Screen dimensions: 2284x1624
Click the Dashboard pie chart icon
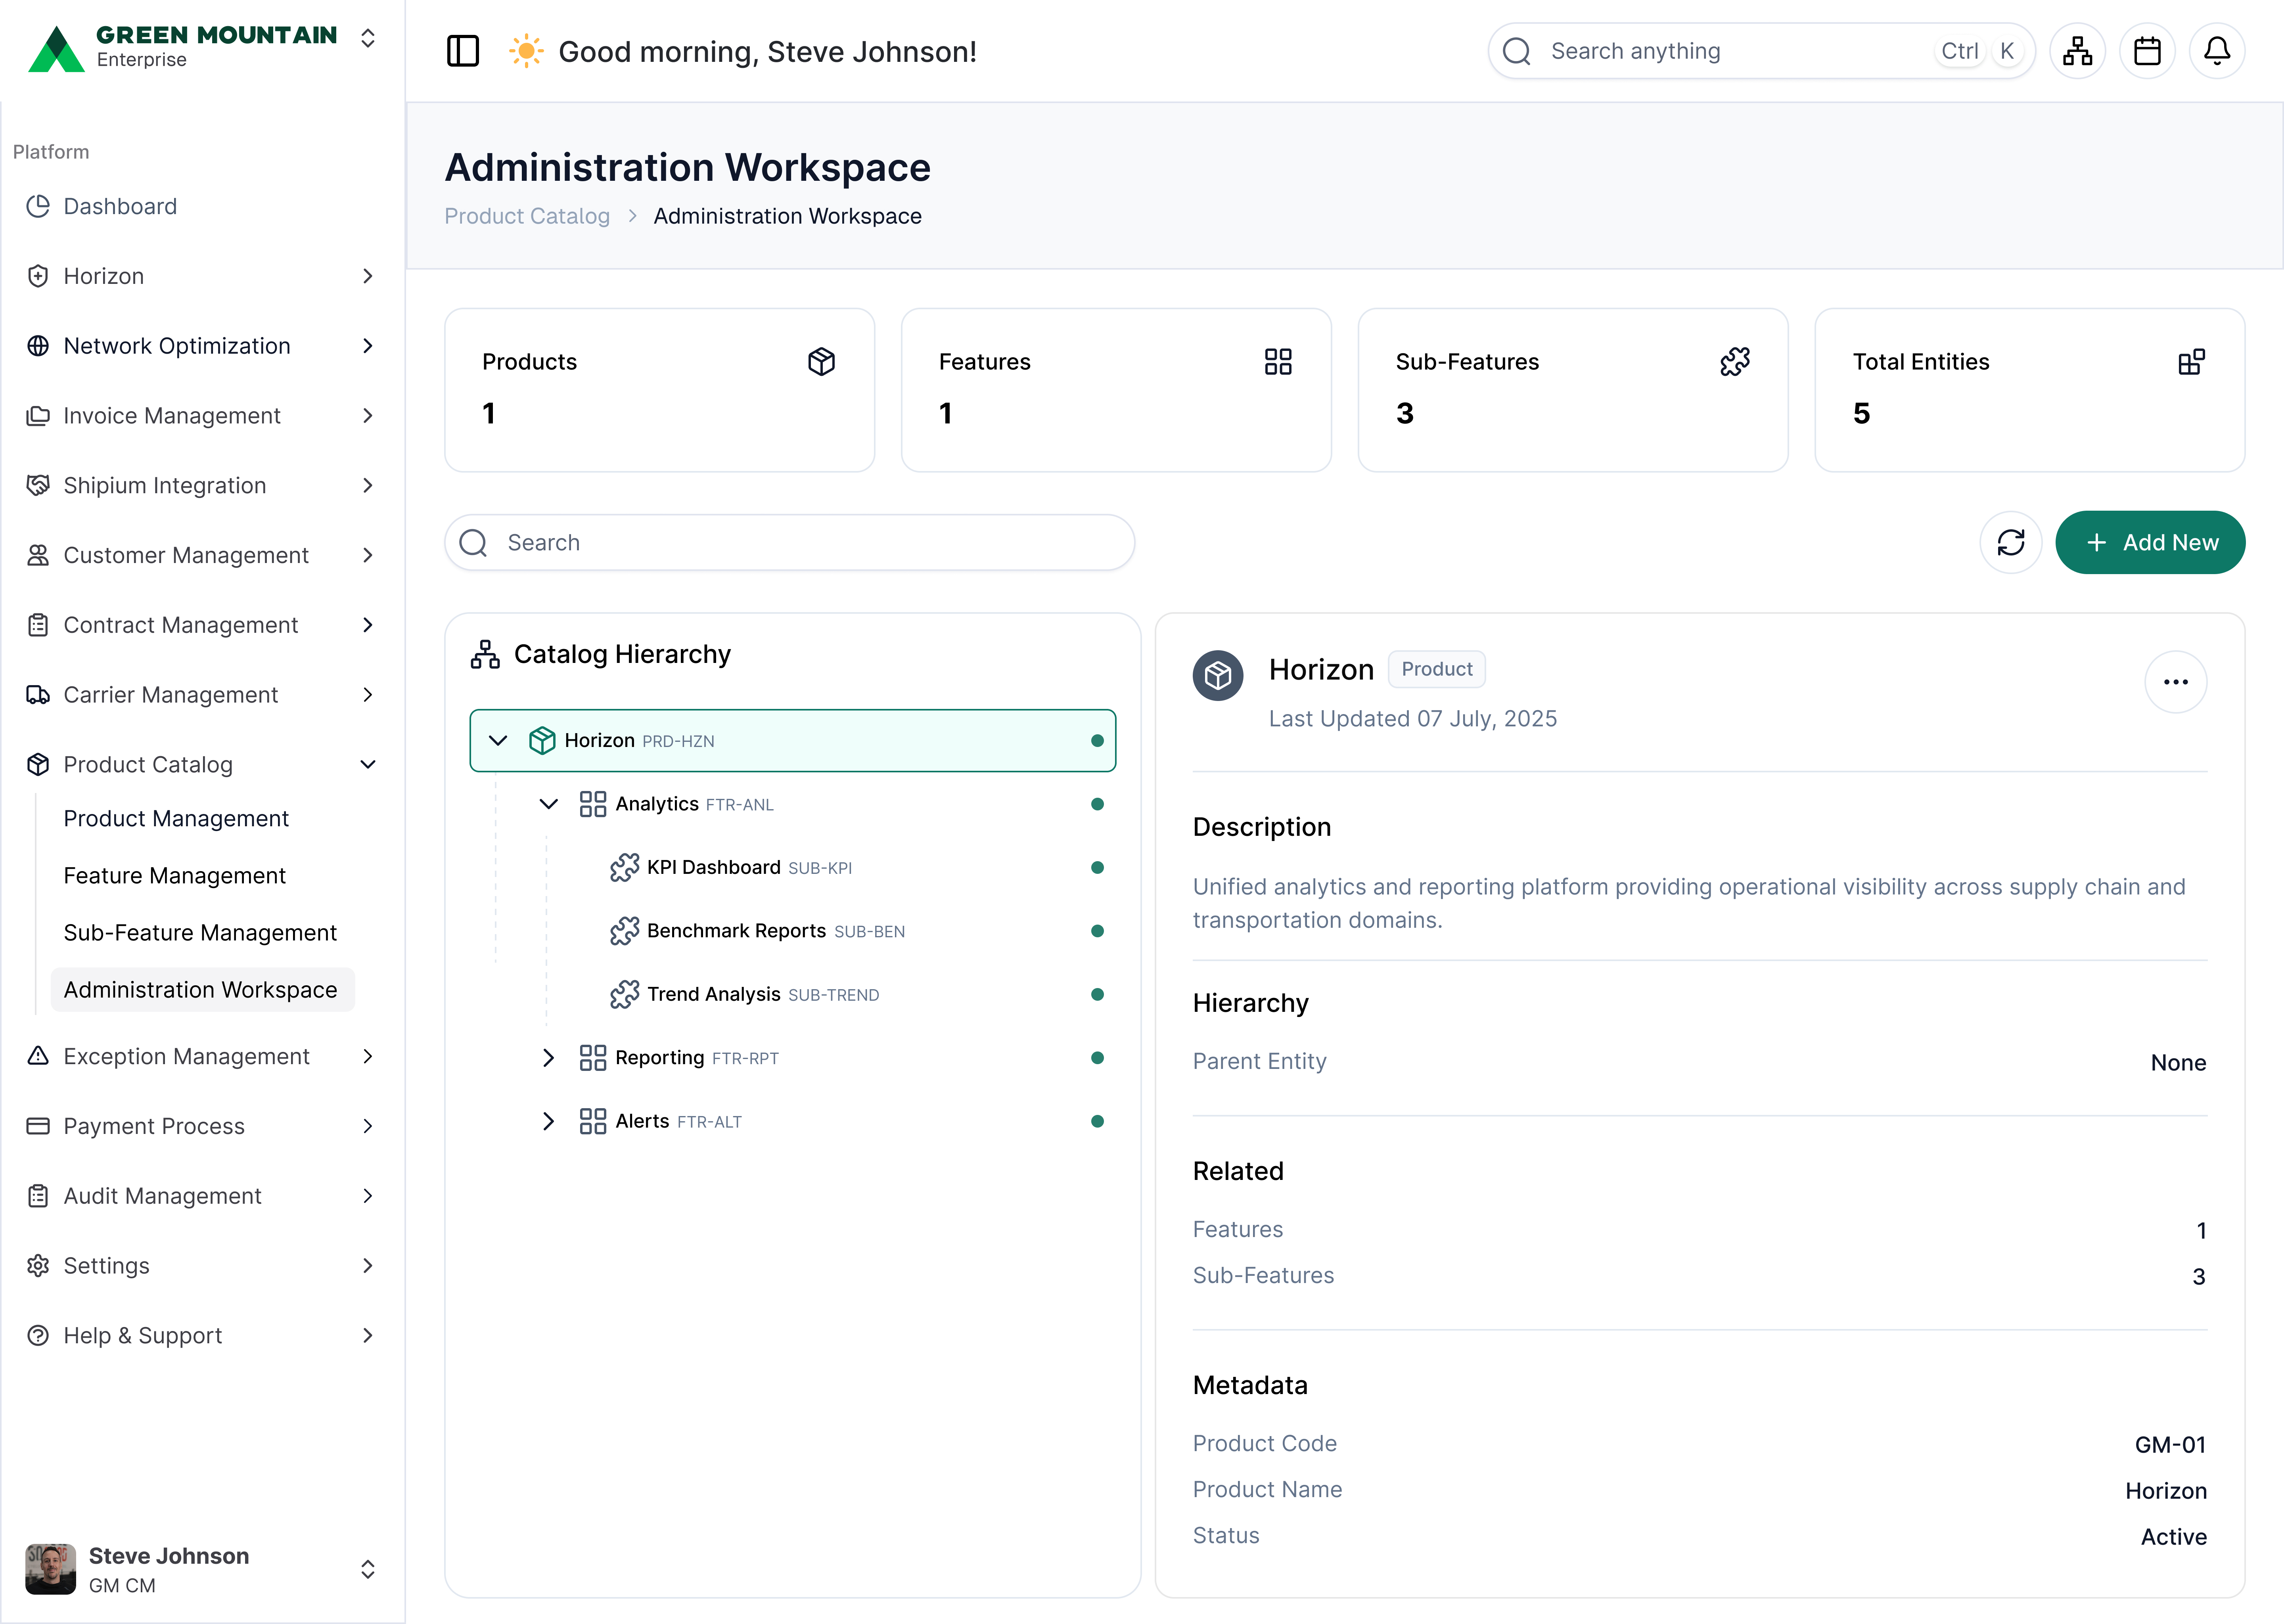coord(38,206)
